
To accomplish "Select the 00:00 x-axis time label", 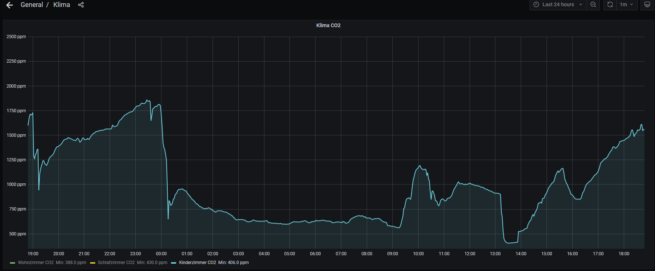I will (161, 254).
